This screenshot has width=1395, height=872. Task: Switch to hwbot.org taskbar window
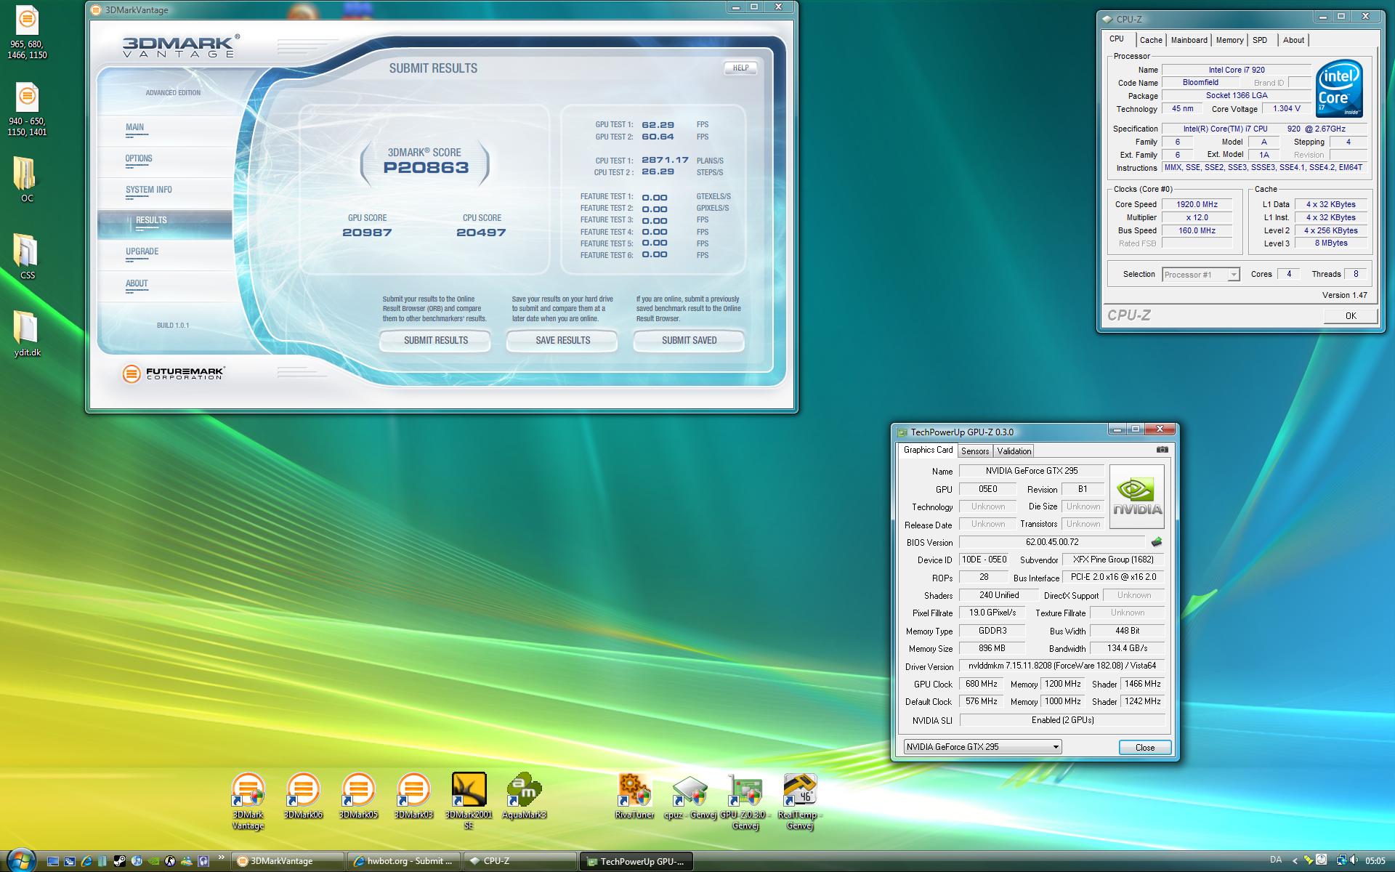pos(403,861)
